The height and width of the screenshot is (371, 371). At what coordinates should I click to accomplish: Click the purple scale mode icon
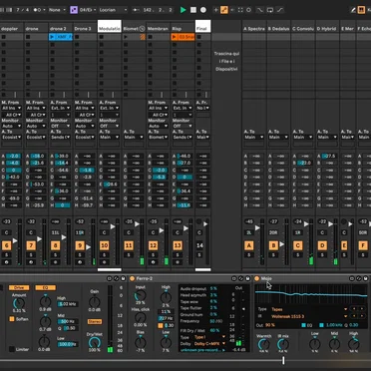pyautogui.click(x=74, y=10)
